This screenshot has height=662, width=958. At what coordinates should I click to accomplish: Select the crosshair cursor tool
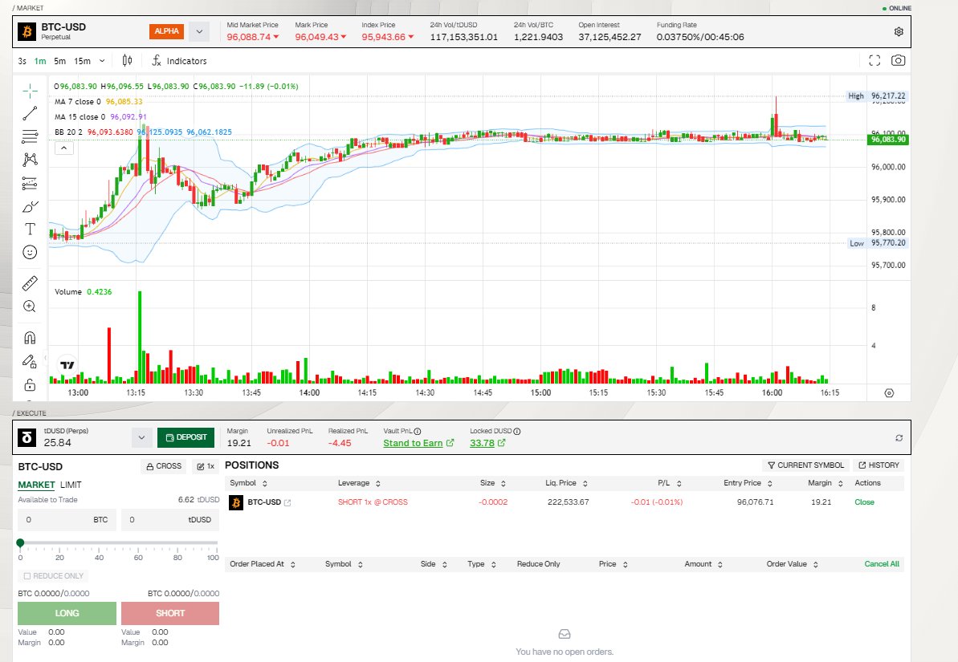[30, 91]
